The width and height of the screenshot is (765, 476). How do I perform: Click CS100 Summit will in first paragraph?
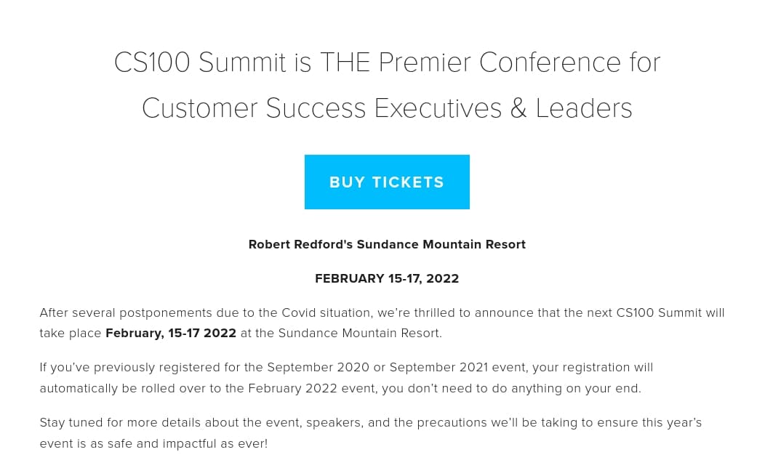click(x=670, y=312)
